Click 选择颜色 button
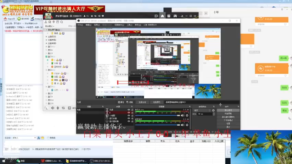 pos(157,102)
